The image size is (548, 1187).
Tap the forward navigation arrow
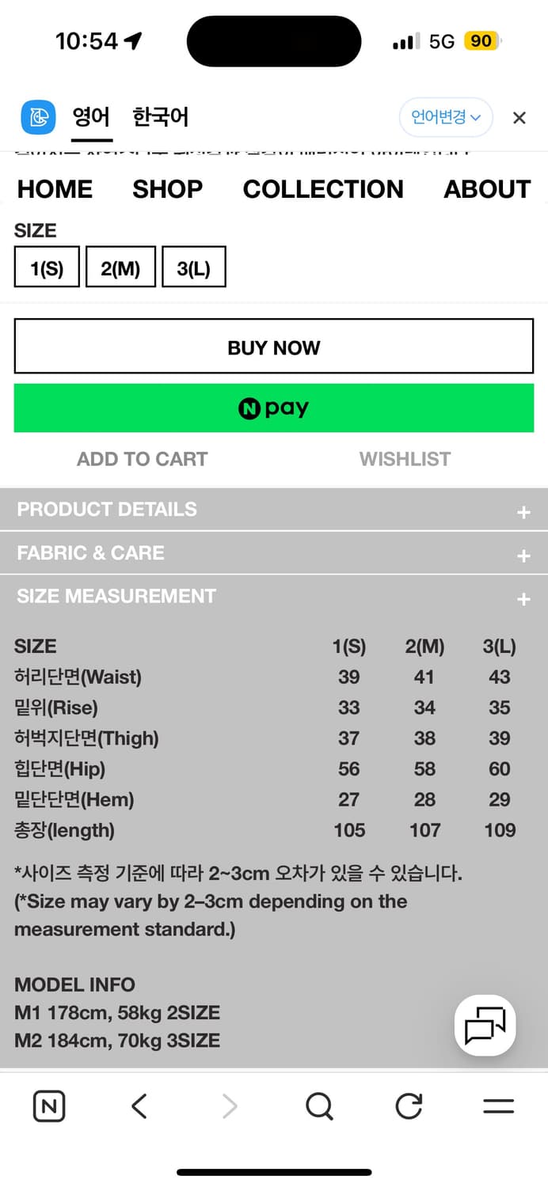tap(228, 1106)
